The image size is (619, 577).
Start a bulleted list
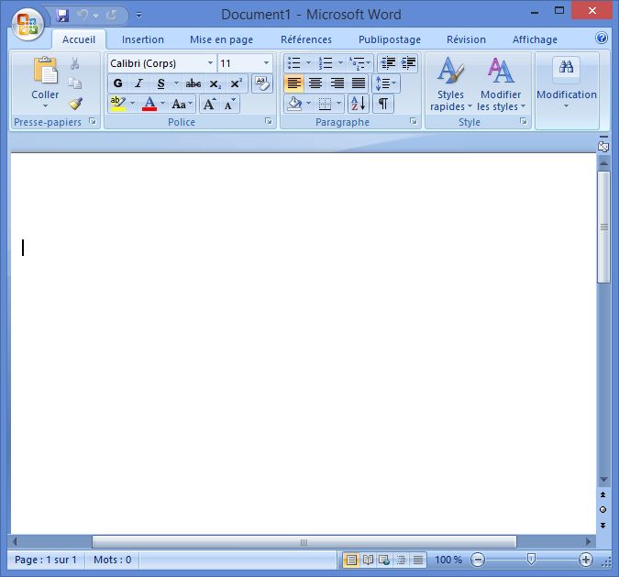[x=294, y=62]
